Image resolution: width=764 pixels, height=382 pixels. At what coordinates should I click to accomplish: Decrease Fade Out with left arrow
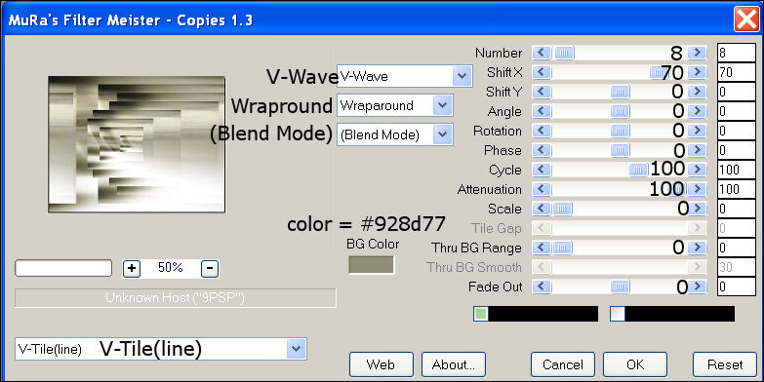tap(541, 286)
